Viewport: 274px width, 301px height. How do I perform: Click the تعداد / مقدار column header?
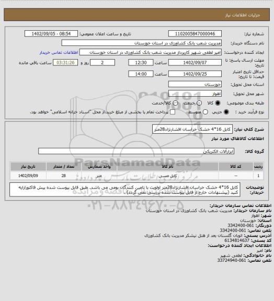(64, 166)
